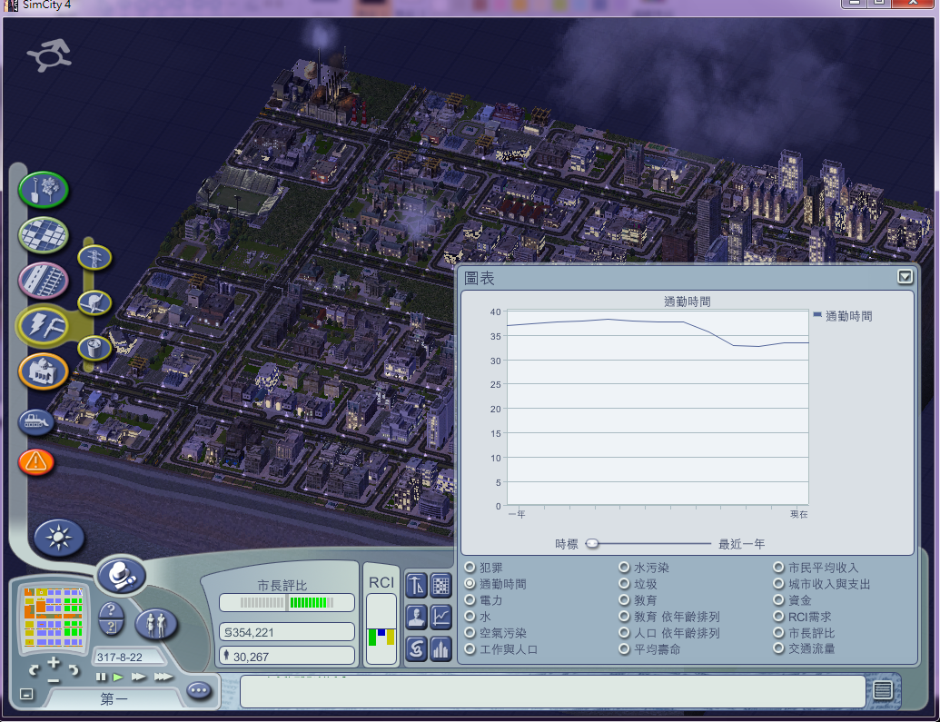Open My Sim mode people button
This screenshot has height=722, width=940.
(156, 624)
